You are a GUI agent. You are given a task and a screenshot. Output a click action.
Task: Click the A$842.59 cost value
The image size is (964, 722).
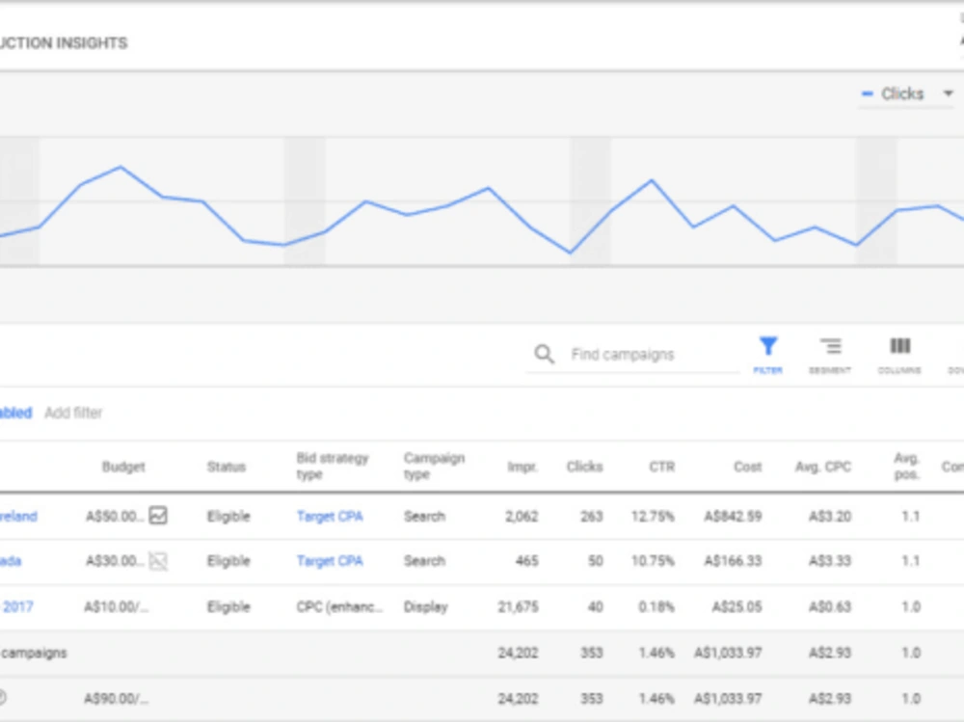click(x=733, y=516)
